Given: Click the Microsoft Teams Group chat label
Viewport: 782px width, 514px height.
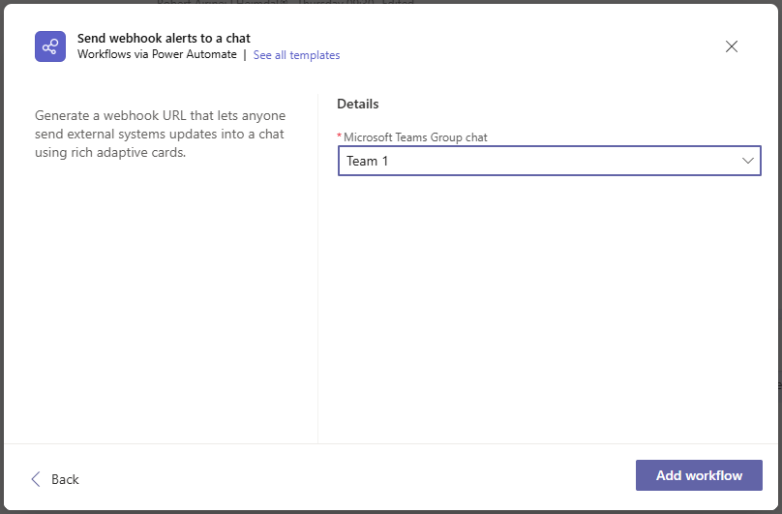Looking at the screenshot, I should point(415,137).
